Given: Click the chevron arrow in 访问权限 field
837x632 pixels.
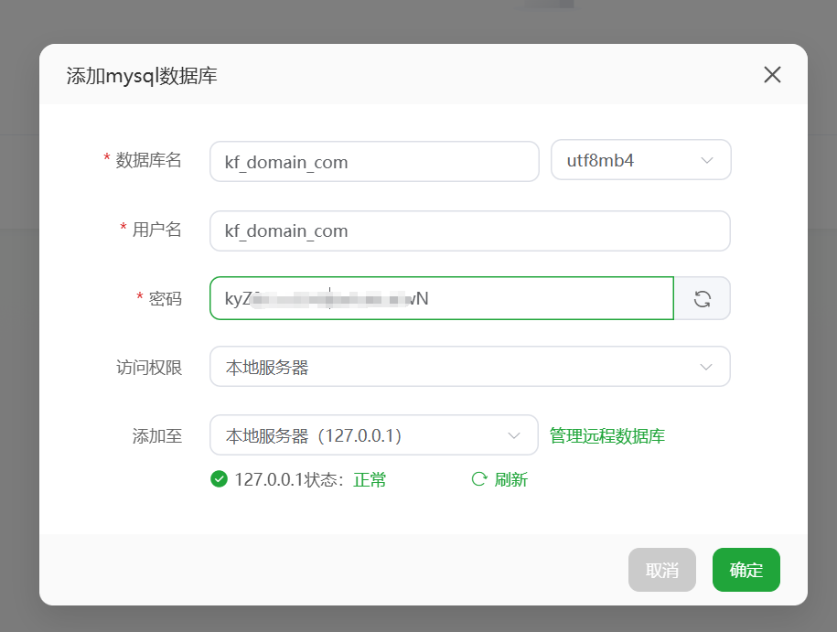Looking at the screenshot, I should pos(706,367).
